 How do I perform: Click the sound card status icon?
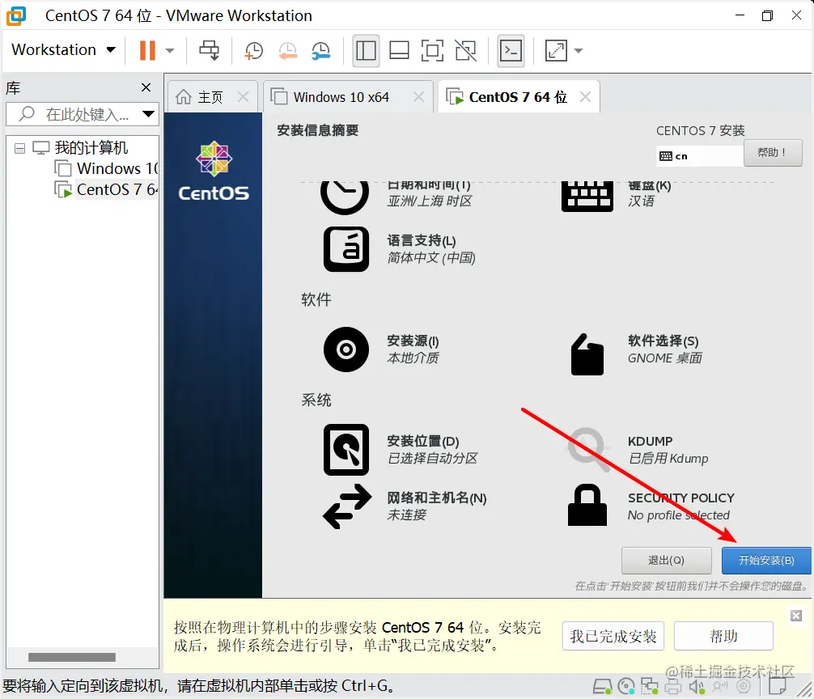pyautogui.click(x=697, y=686)
